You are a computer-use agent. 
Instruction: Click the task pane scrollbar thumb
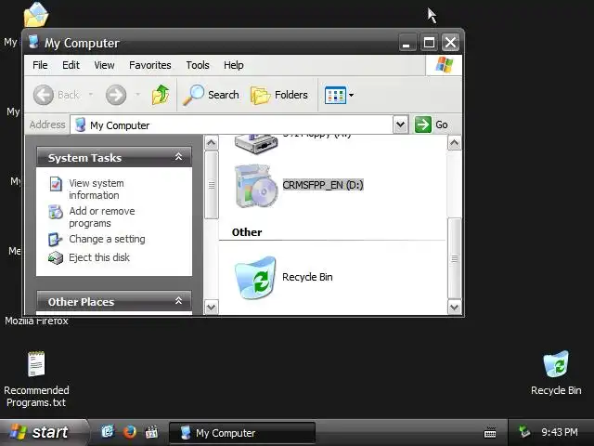(212, 185)
